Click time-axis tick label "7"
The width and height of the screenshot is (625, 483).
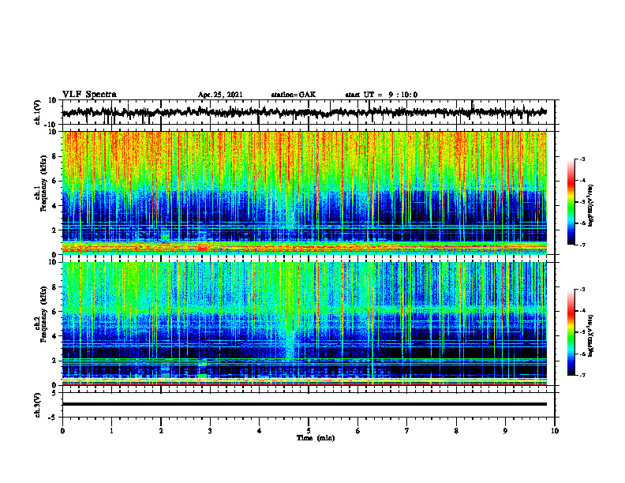tap(407, 431)
